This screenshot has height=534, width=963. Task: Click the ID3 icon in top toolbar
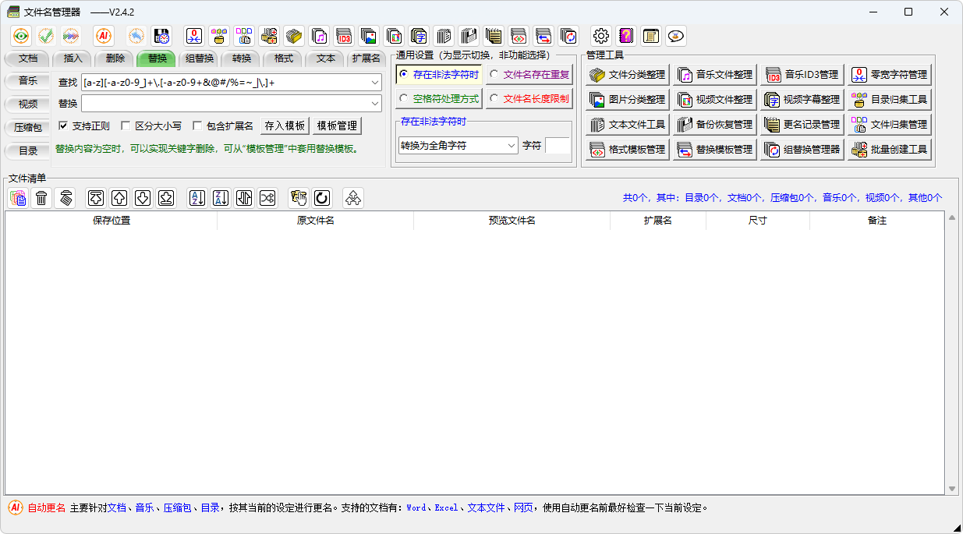tap(343, 36)
